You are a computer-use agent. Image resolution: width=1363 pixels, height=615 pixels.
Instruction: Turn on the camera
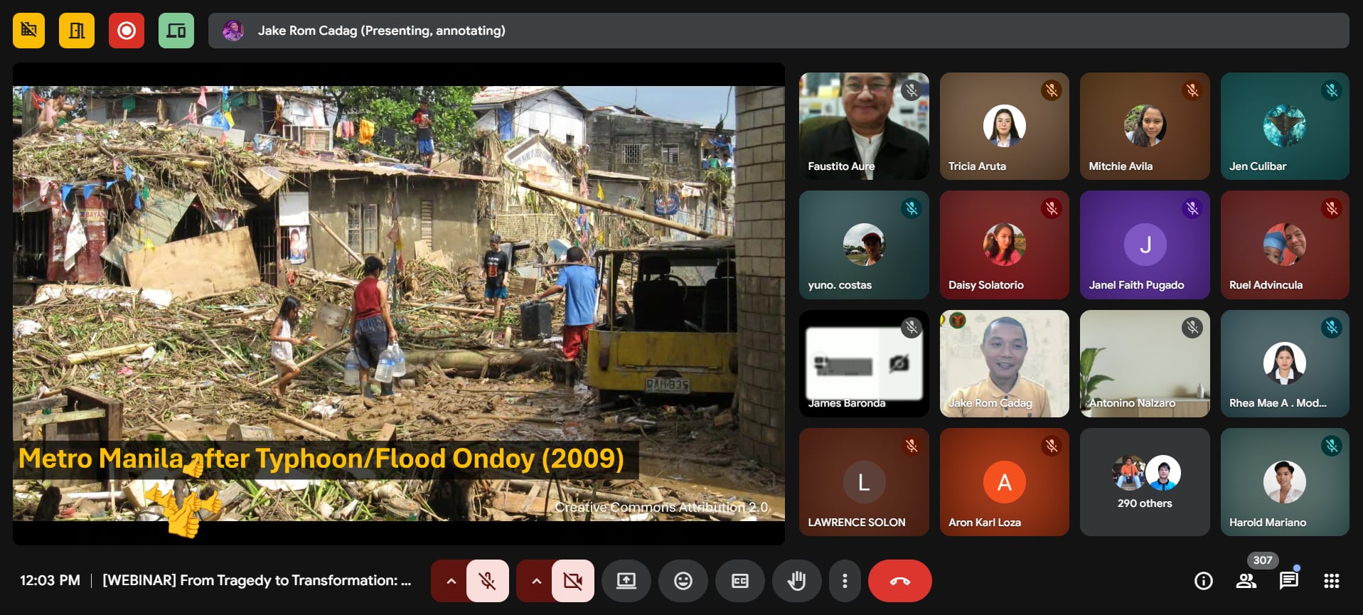click(x=572, y=581)
